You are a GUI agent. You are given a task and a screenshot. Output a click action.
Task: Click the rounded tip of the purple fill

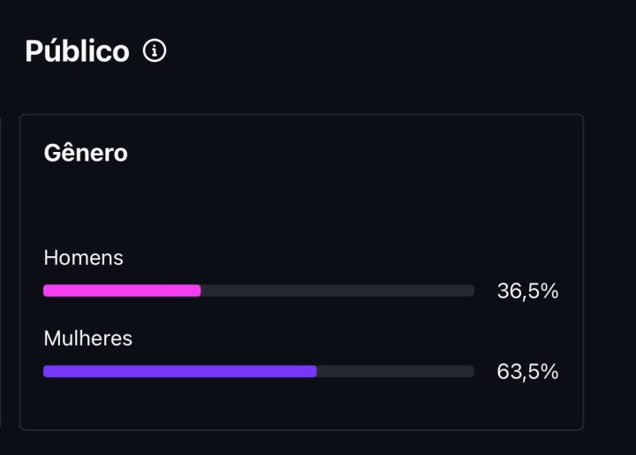coord(314,371)
